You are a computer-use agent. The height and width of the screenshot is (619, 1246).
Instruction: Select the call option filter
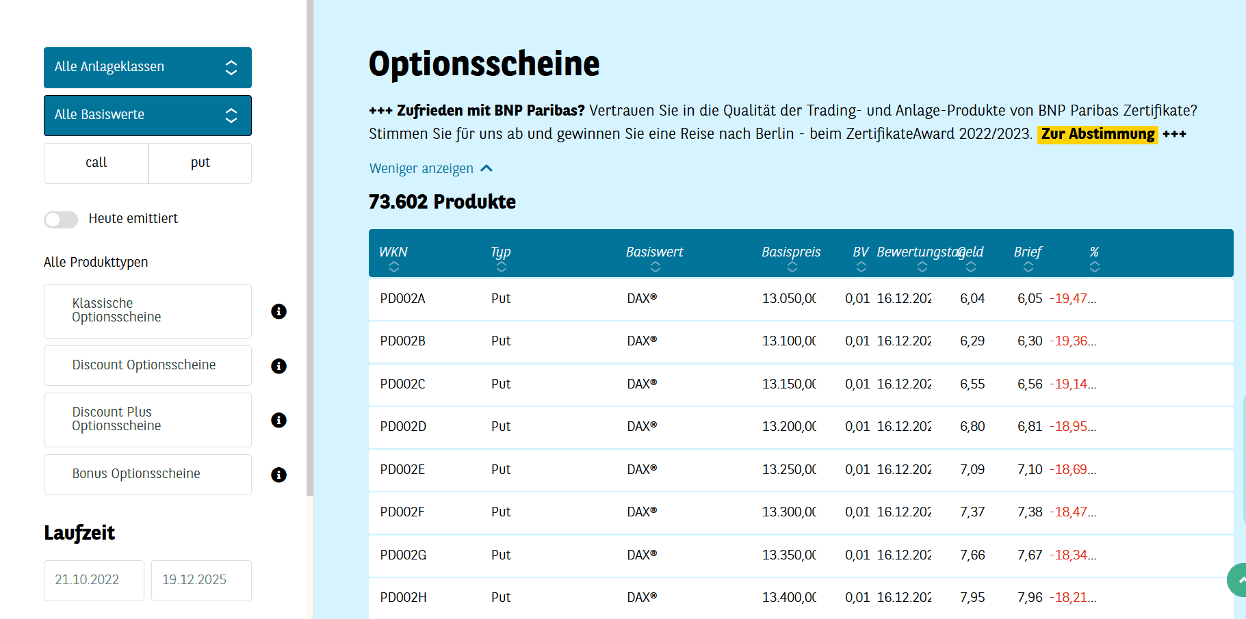(x=96, y=163)
